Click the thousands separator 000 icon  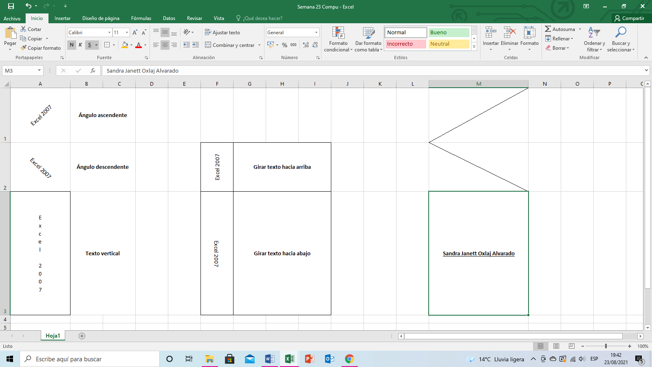[x=293, y=45]
